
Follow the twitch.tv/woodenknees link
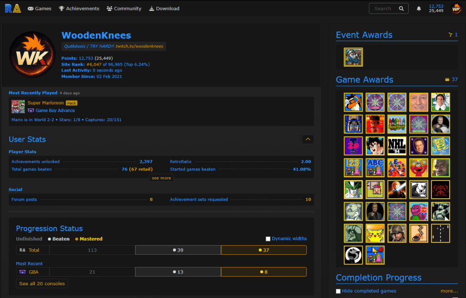[139, 46]
